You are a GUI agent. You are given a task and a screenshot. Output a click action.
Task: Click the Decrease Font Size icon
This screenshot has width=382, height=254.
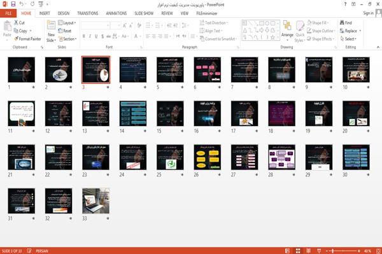[131, 25]
